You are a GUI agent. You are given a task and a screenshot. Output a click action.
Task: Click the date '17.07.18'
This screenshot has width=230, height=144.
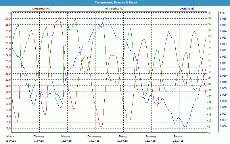pyautogui.click(x=39, y=141)
